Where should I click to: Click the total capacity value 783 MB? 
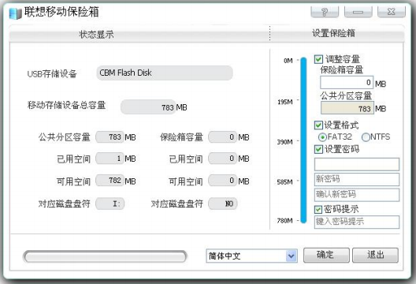pos(148,106)
